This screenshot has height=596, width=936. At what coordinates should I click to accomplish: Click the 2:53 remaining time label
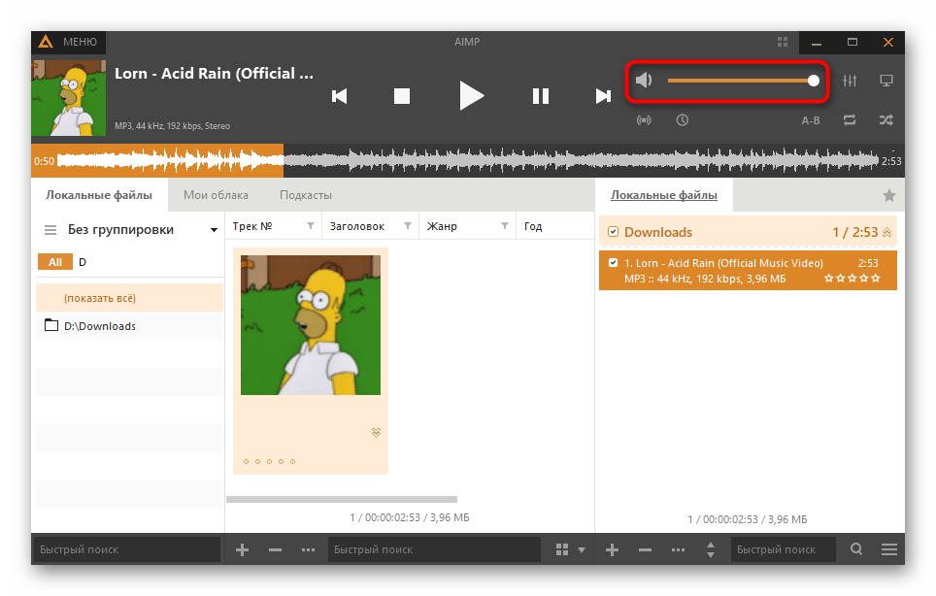[891, 161]
